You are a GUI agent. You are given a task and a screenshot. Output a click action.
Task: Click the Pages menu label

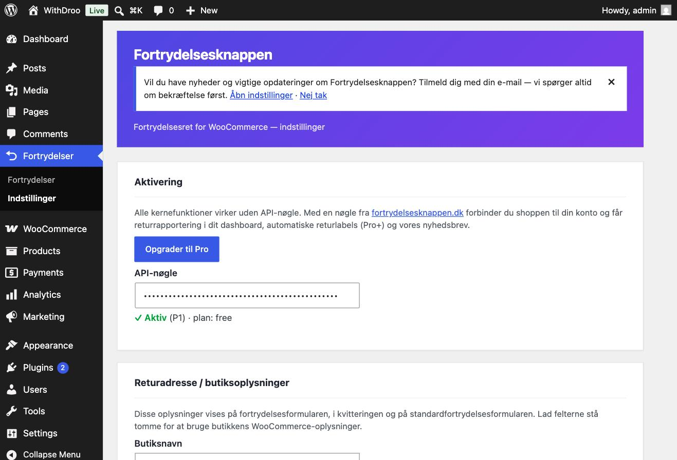35,112
